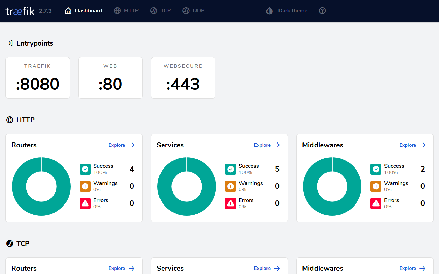
Task: Explore TCP Routers
Action: tap(122, 268)
